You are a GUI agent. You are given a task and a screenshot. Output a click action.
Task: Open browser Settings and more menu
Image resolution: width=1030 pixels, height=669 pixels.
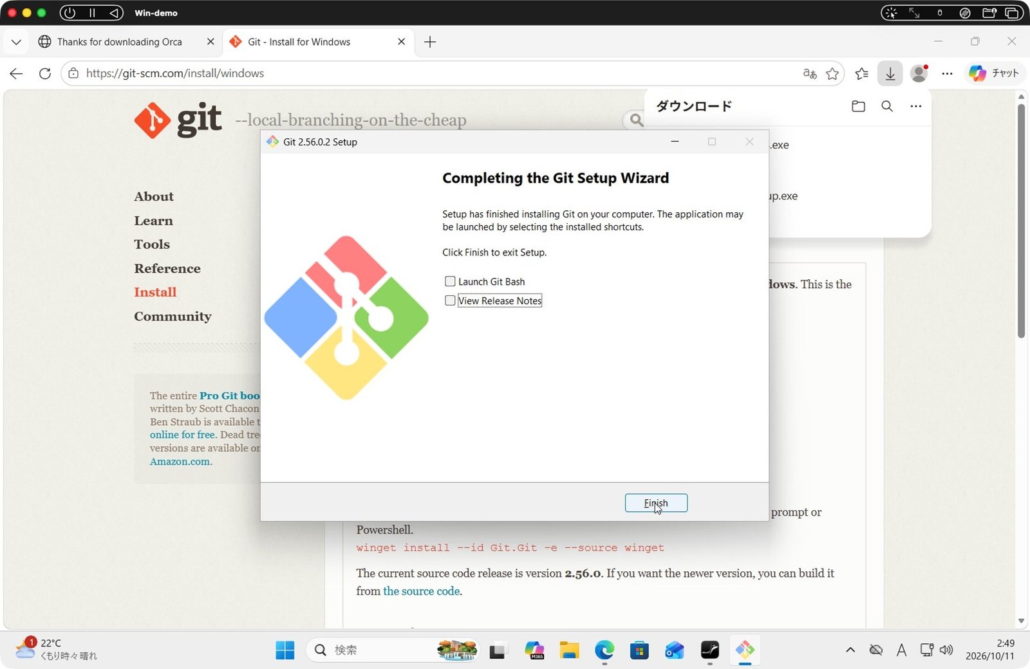tap(947, 73)
